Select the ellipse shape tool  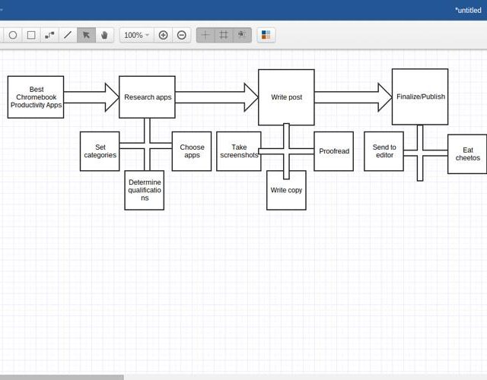point(13,35)
